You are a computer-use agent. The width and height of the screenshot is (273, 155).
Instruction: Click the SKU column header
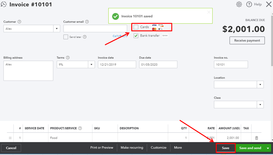pos(97,128)
